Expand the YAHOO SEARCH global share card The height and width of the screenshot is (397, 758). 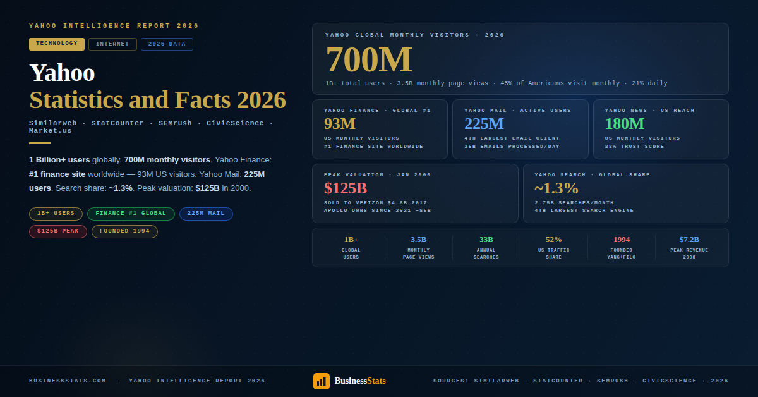(x=625, y=193)
